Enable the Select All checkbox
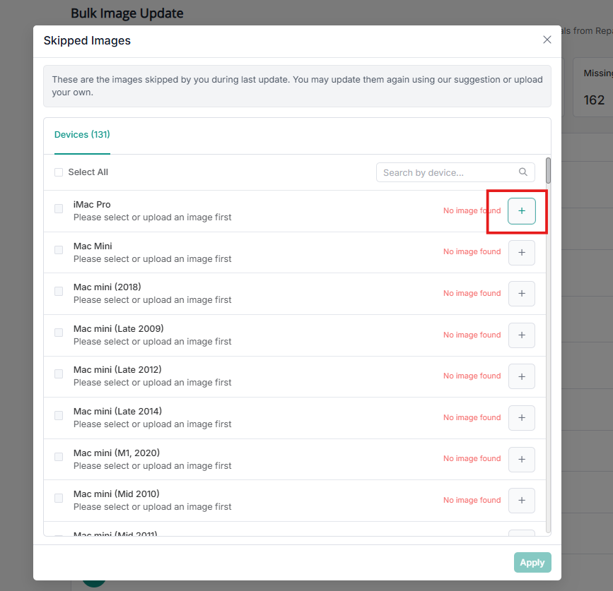This screenshot has width=613, height=591. coord(59,172)
